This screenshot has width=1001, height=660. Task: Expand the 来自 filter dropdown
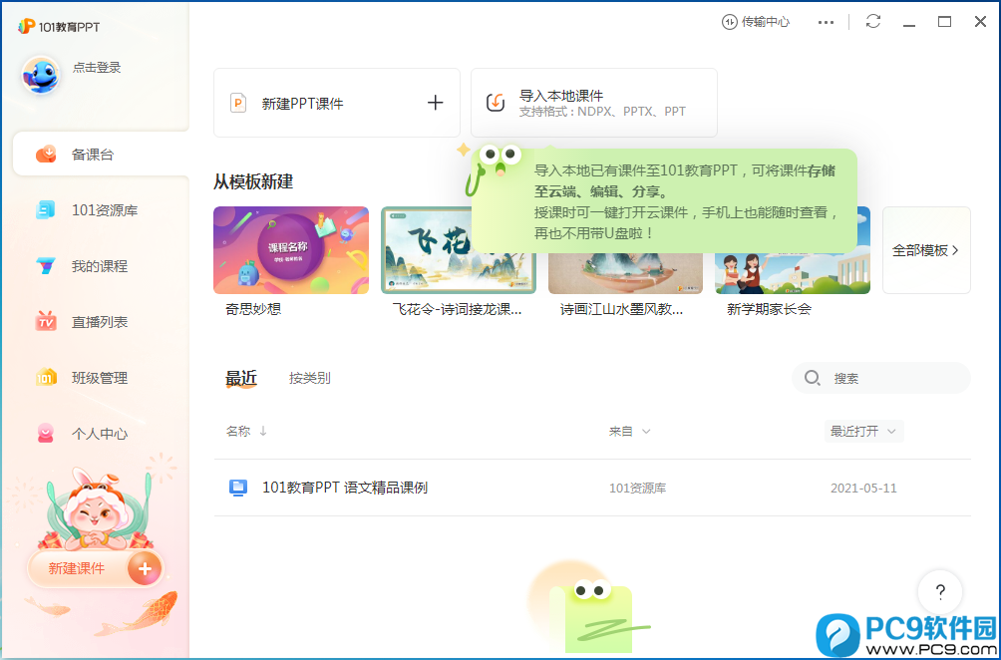[x=629, y=432]
